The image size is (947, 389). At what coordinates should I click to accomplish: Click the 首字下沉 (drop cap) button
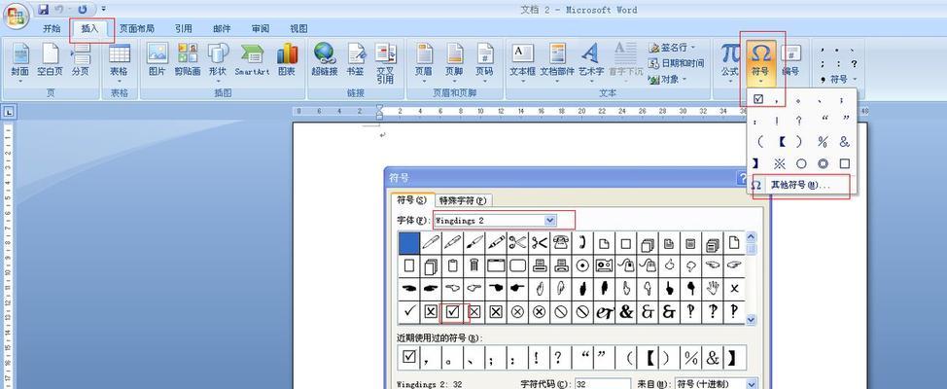pos(626,60)
